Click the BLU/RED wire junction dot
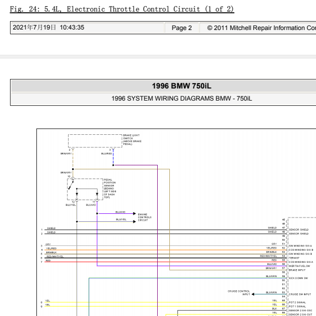The width and height of the screenshot is (316, 316). 113,165
